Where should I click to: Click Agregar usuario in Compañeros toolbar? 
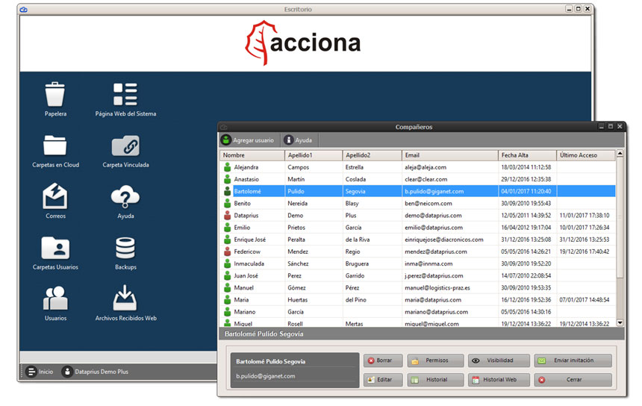tap(248, 140)
